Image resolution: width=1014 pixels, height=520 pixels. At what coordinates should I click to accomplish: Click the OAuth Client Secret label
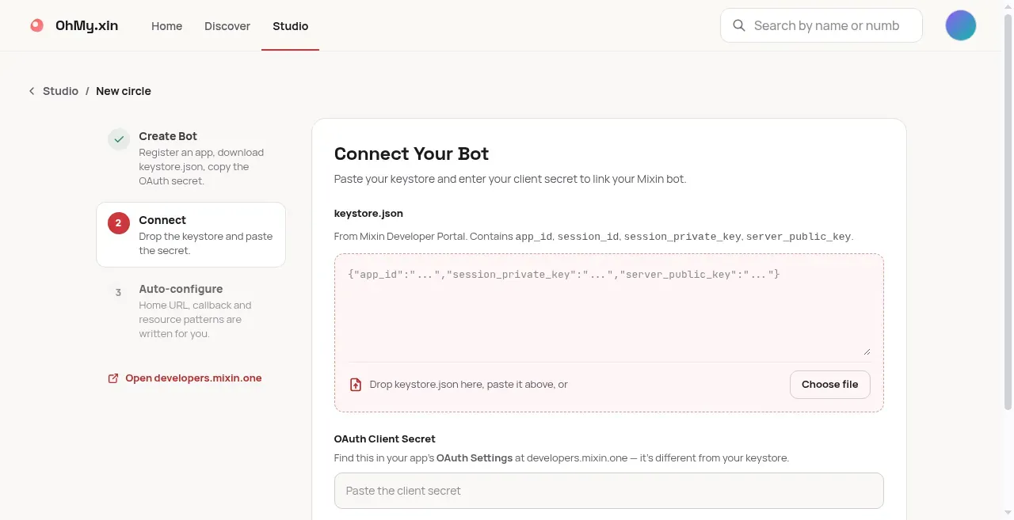[x=385, y=438]
